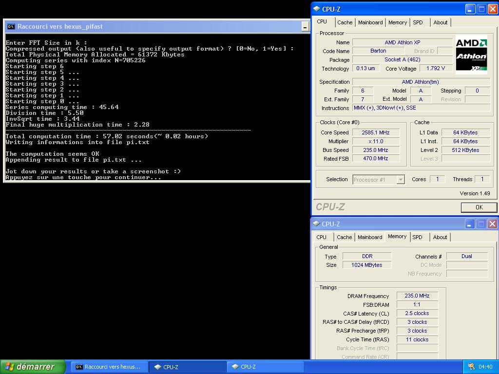The width and height of the screenshot is (499, 374).
Task: Open the démarrer start menu
Action: [33, 367]
